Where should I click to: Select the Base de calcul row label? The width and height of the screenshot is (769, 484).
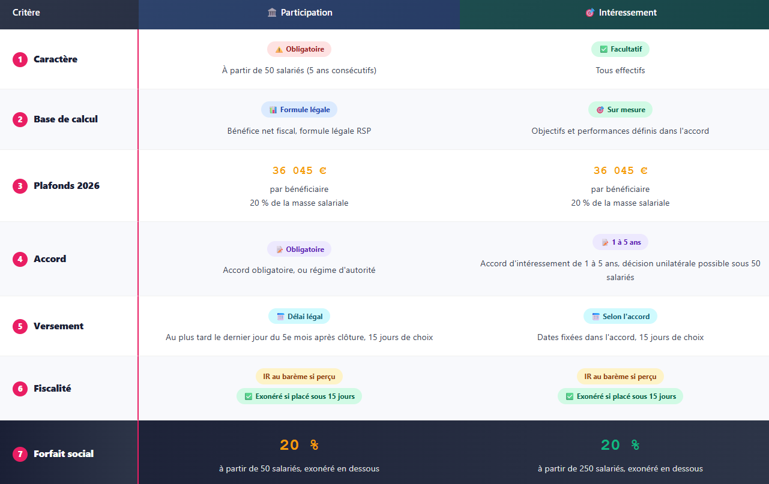tap(65, 119)
